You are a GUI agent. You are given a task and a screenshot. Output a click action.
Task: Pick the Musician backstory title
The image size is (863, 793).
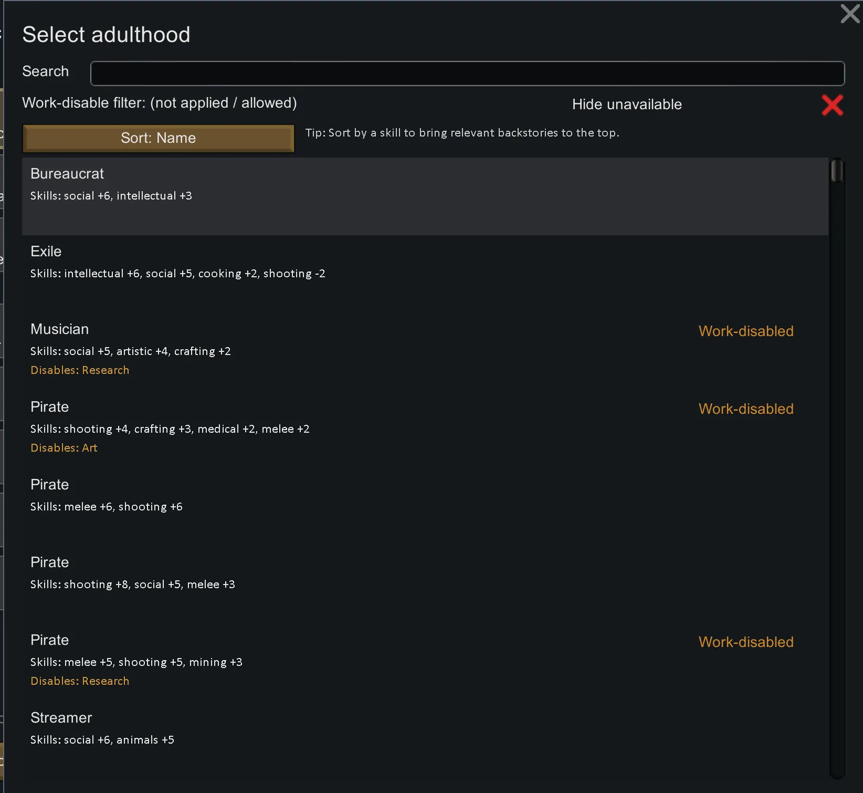tap(59, 329)
